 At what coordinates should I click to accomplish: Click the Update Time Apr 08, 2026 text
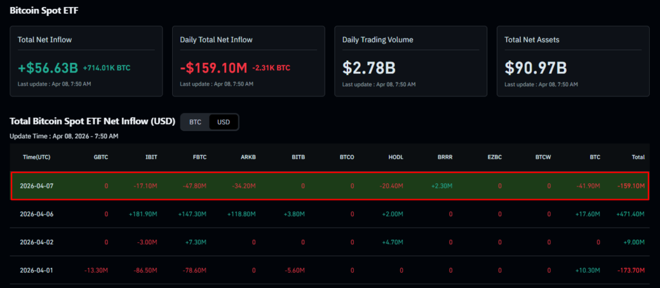(64, 136)
